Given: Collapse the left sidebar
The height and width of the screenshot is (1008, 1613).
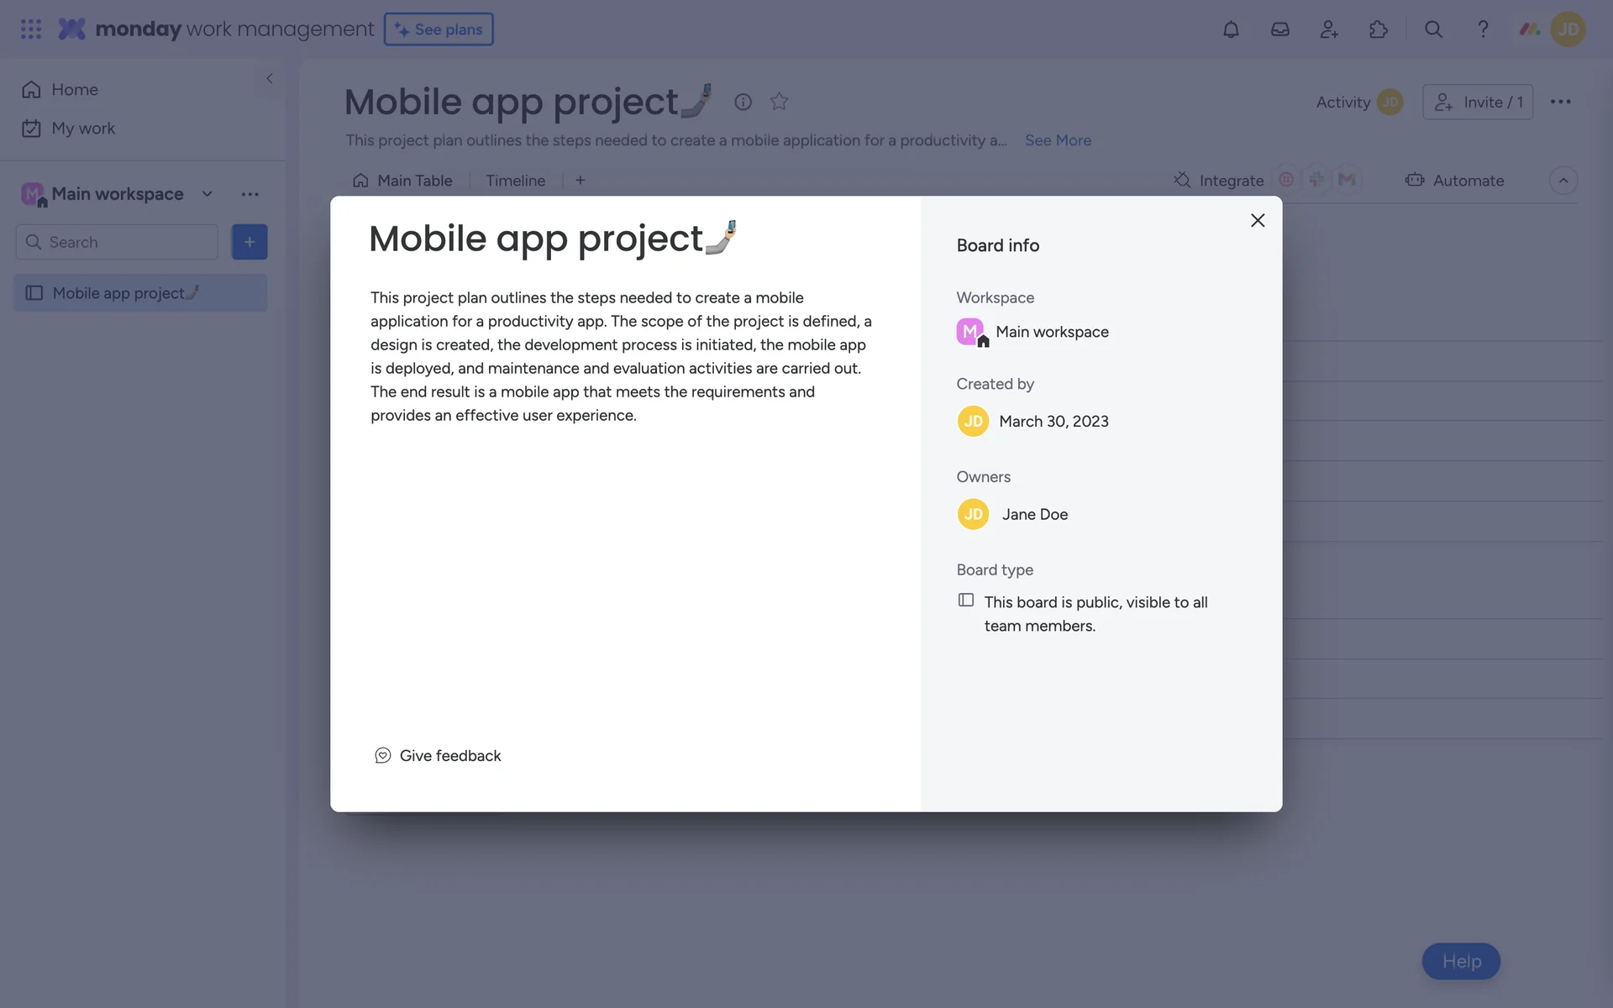Looking at the screenshot, I should (270, 78).
